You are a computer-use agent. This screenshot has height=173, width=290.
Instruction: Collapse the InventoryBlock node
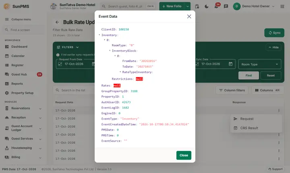110,50
